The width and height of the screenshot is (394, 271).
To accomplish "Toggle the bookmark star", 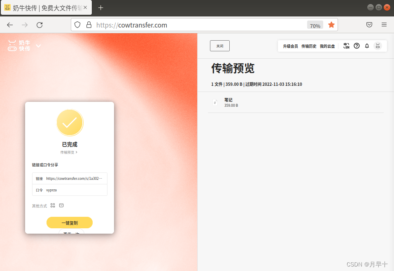I will click(x=331, y=25).
